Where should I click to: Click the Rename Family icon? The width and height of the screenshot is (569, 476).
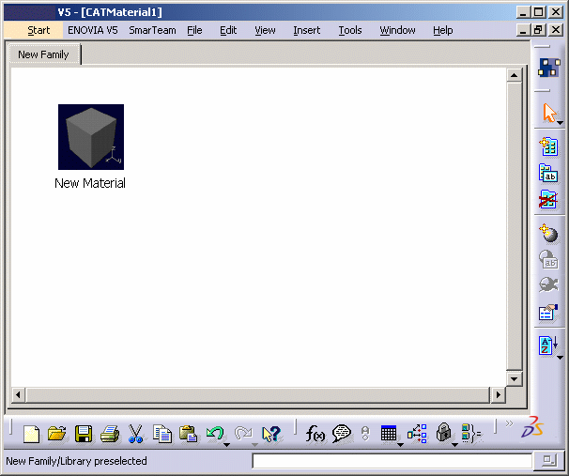[x=548, y=174]
